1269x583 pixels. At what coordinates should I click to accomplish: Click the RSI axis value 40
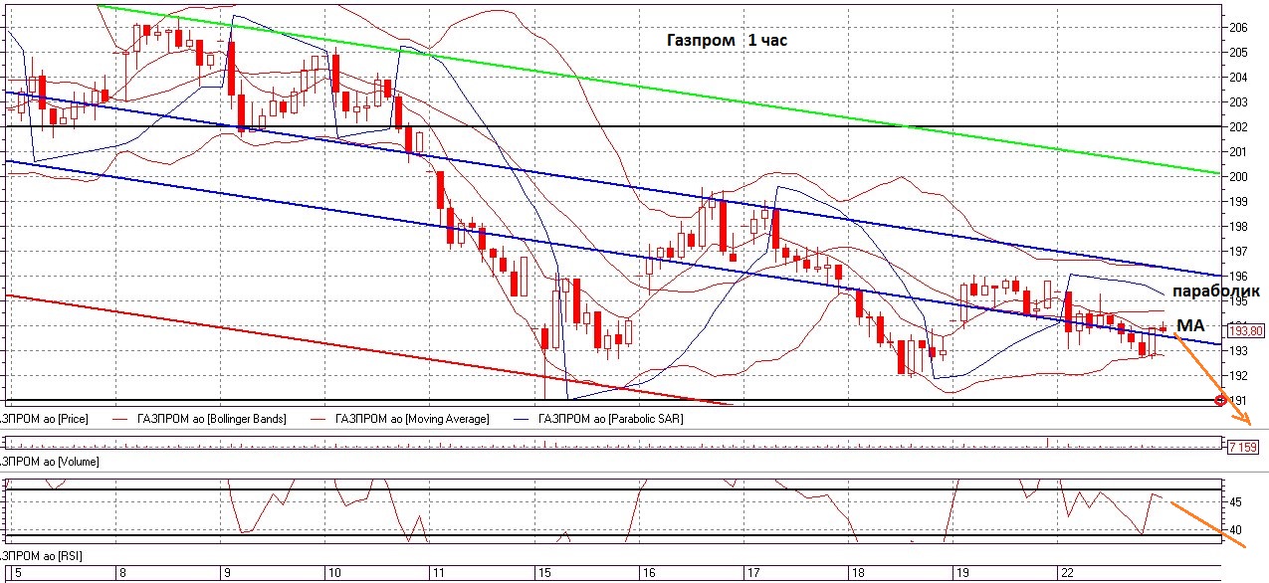[1235, 530]
